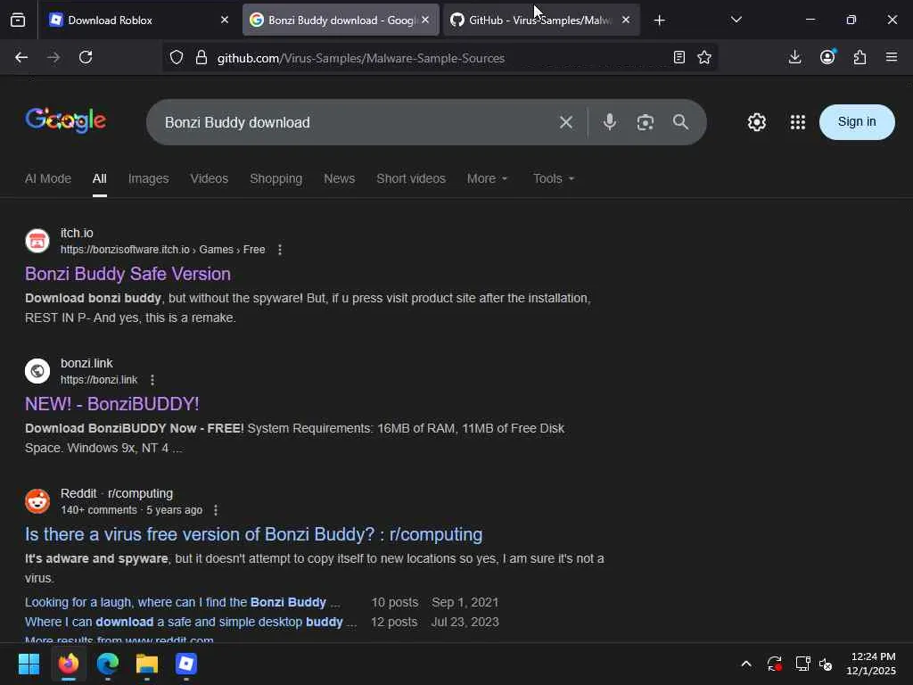This screenshot has width=913, height=685.
Task: Select the Shopping search tab
Action: (x=276, y=178)
